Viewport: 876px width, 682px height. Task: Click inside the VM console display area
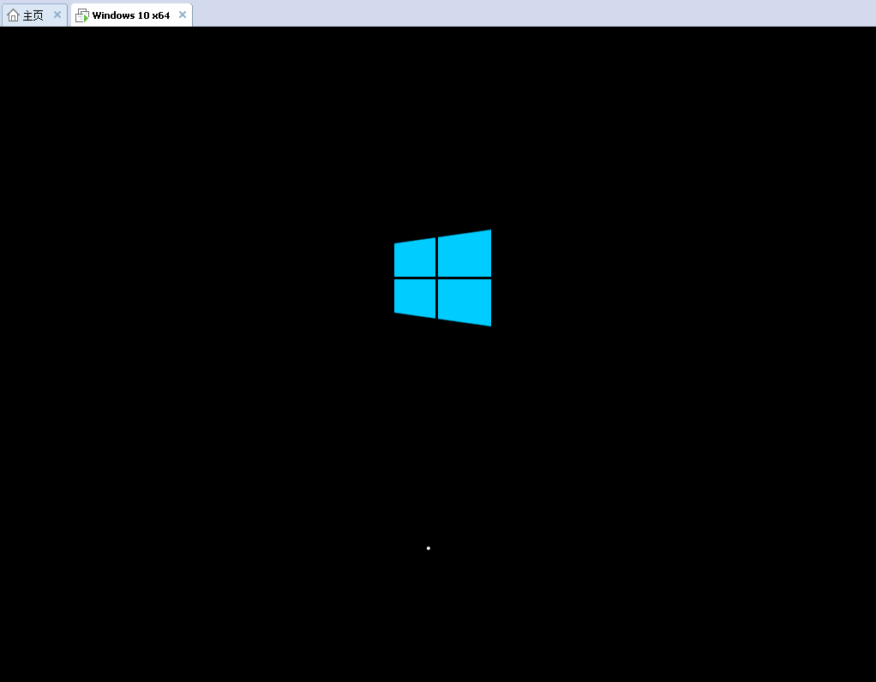[x=438, y=428]
